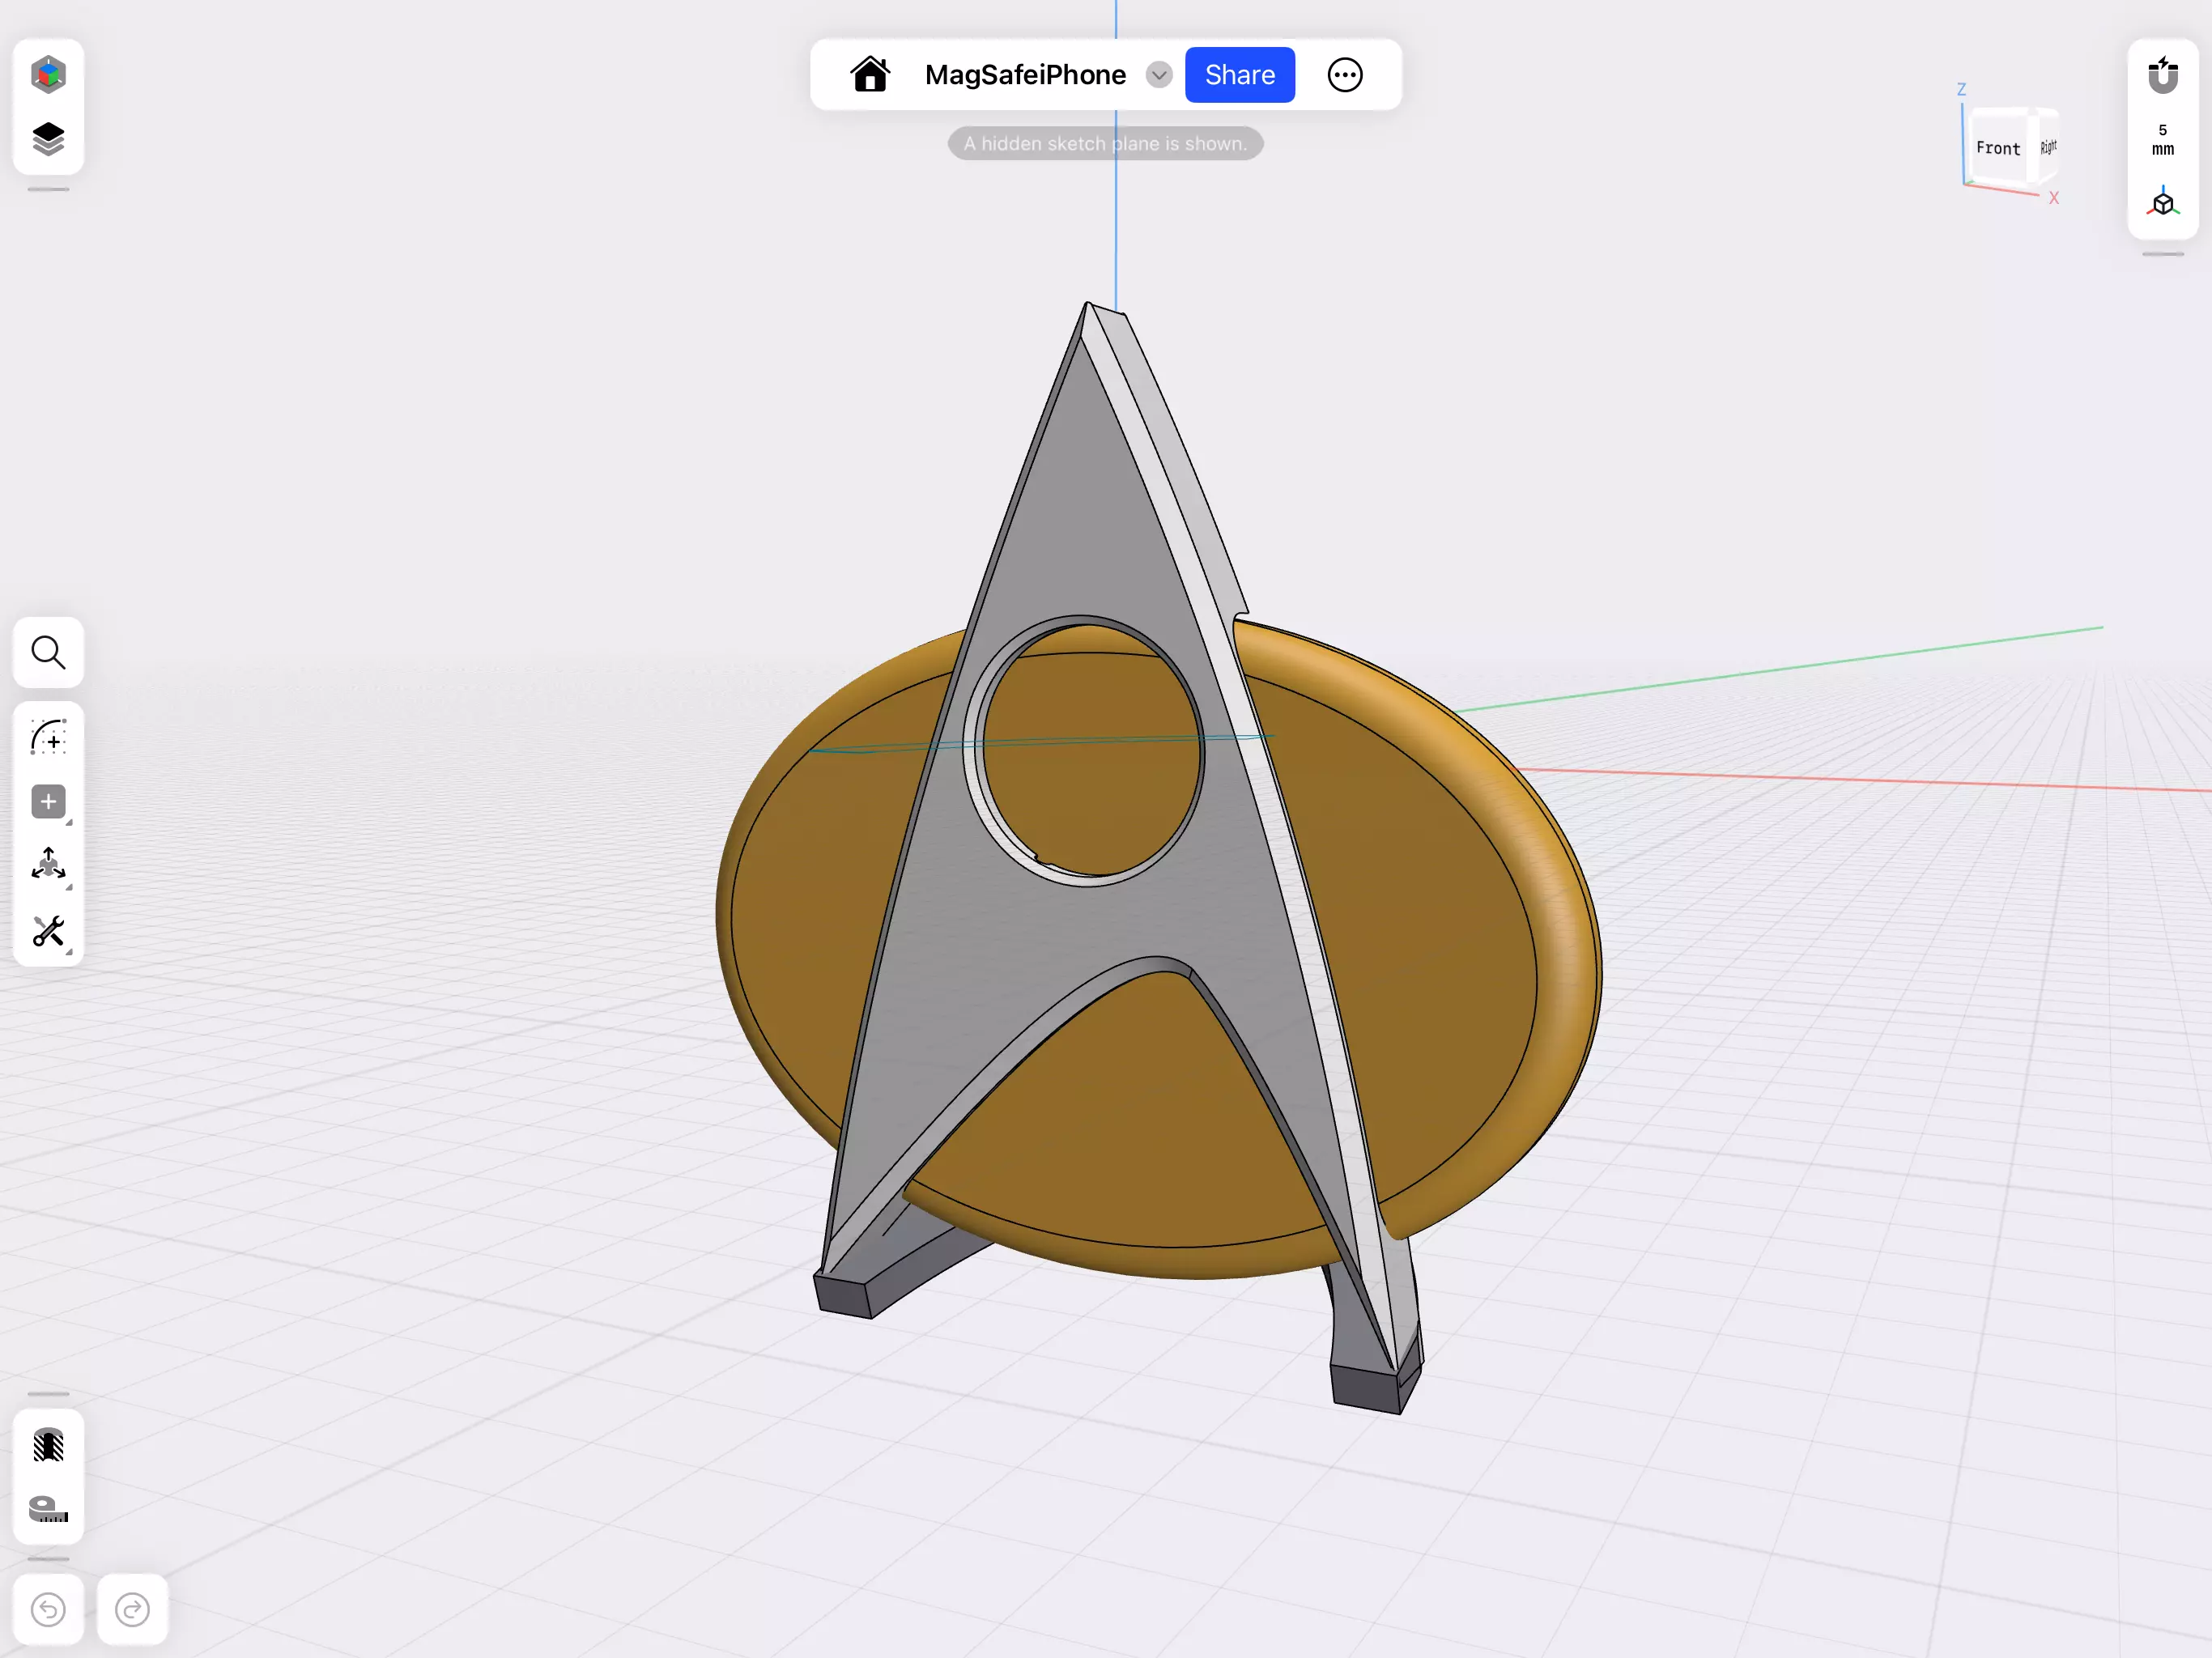2212x1658 pixels.
Task: Open the Visualization zebra icon
Action: coord(48,1445)
